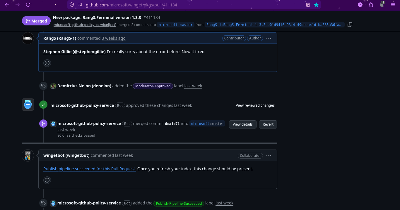
Task: Open the options menu on the wingetbot comment
Action: click(269, 156)
